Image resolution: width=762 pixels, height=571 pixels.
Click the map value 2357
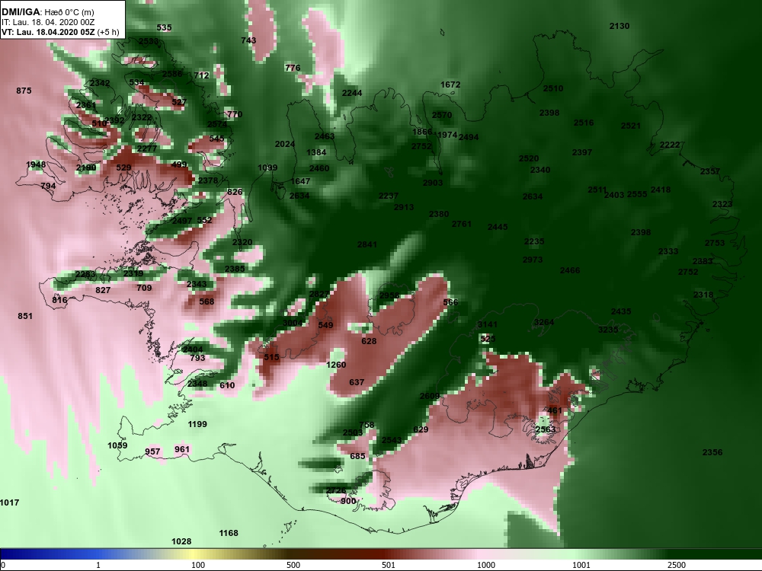(x=710, y=171)
